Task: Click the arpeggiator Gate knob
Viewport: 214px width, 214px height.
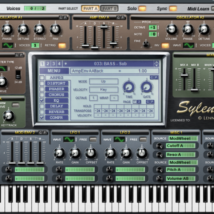Action: point(146,87)
